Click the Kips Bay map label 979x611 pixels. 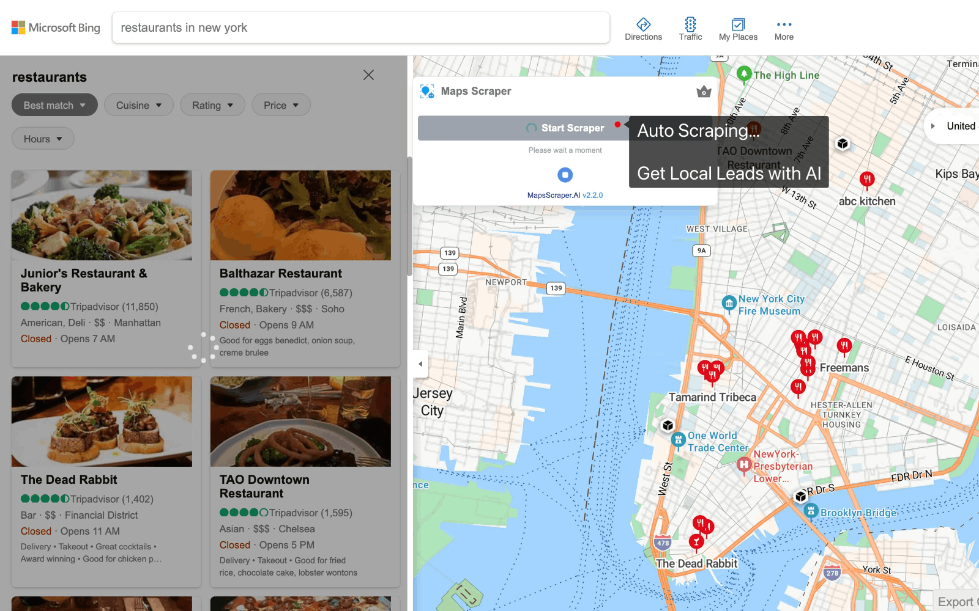tap(957, 174)
